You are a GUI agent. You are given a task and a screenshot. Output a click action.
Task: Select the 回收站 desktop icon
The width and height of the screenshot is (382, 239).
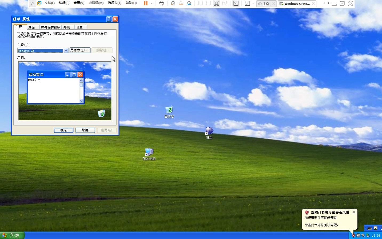pyautogui.click(x=169, y=112)
